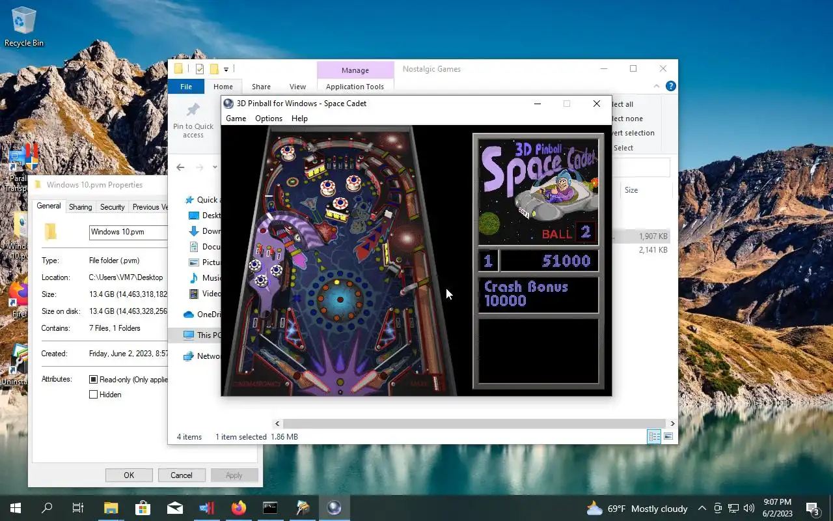Open the weather widget on taskbar
833x521 pixels.
coord(637,509)
